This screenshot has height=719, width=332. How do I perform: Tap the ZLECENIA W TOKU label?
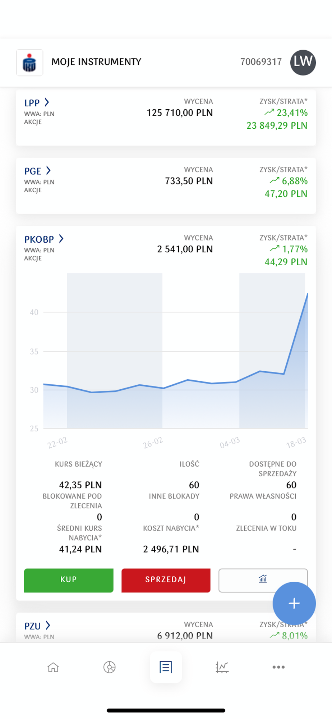pos(266,528)
